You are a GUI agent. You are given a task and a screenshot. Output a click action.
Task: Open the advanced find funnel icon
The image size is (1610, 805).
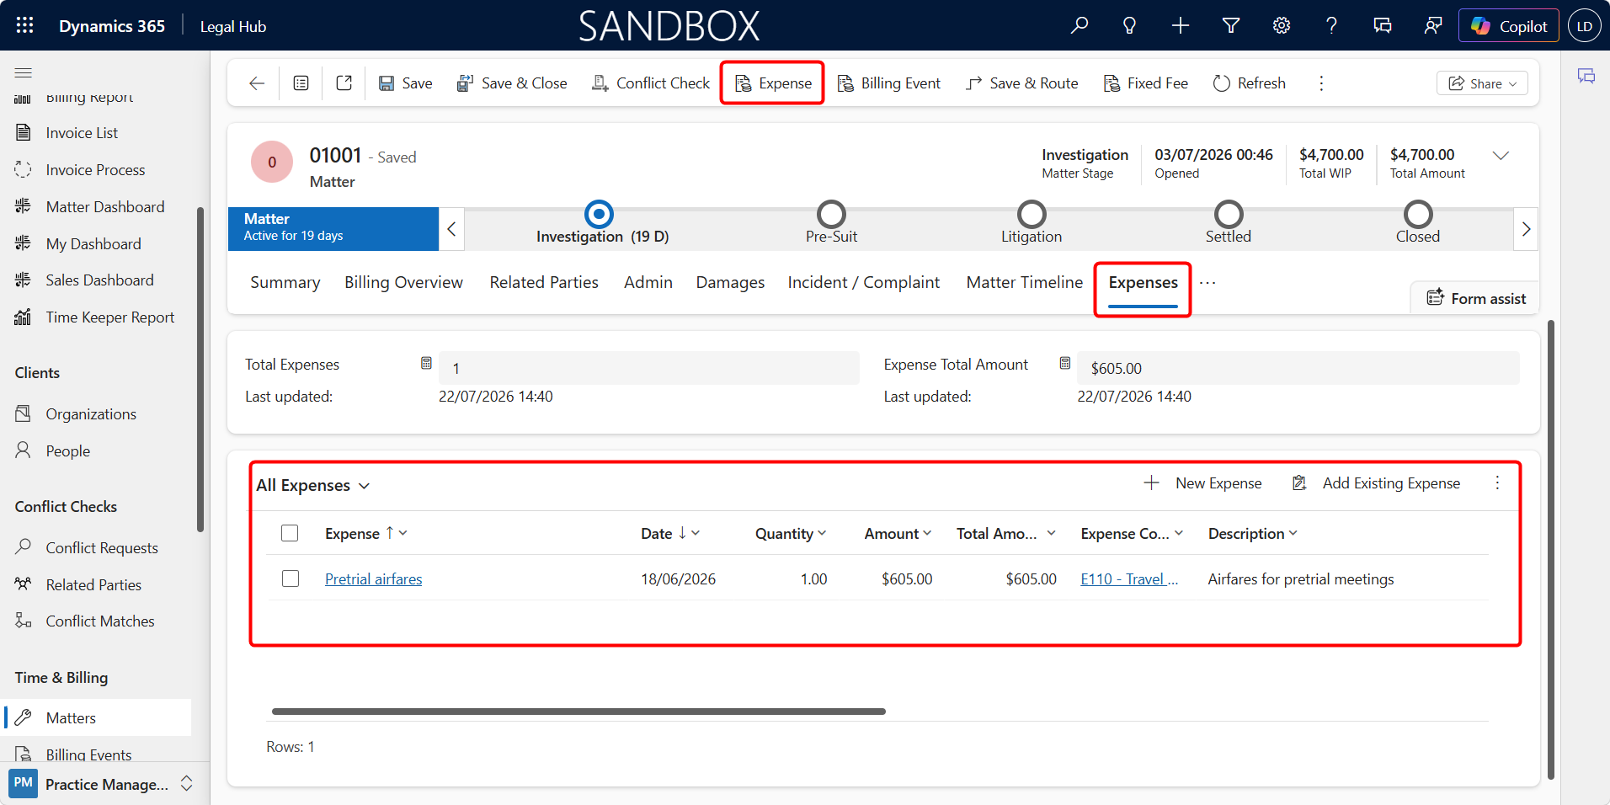pos(1231,25)
